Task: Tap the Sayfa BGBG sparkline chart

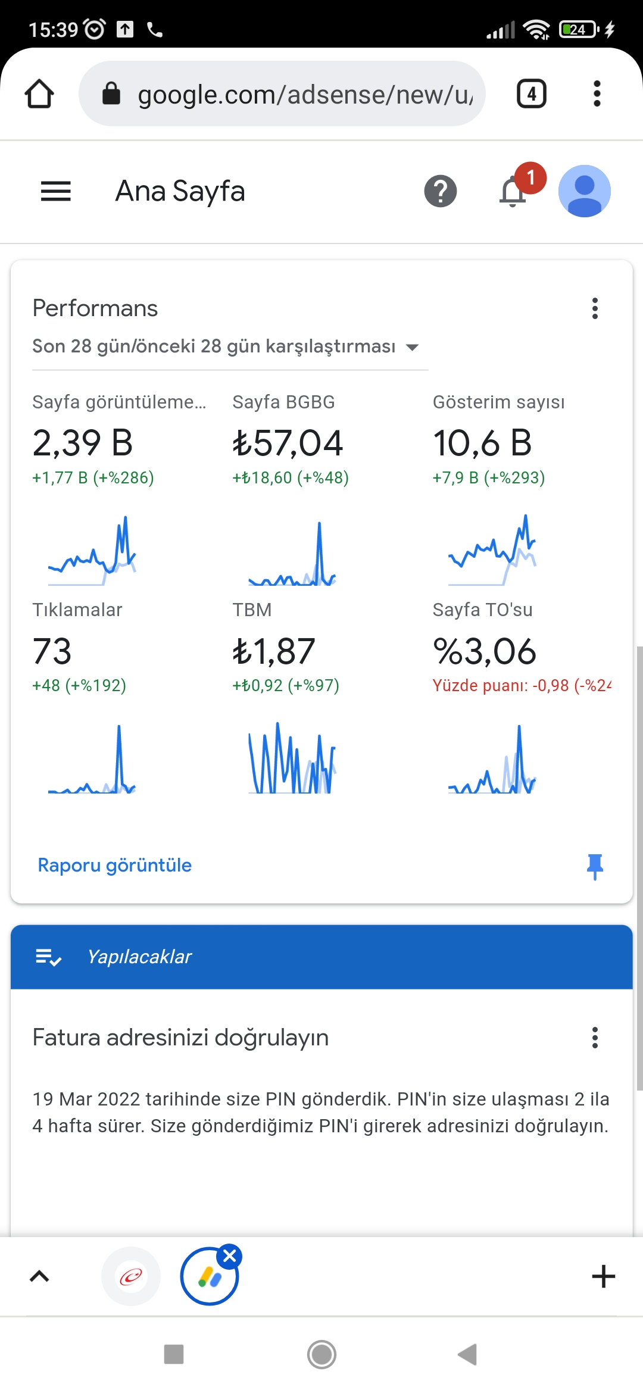Action: point(292,554)
